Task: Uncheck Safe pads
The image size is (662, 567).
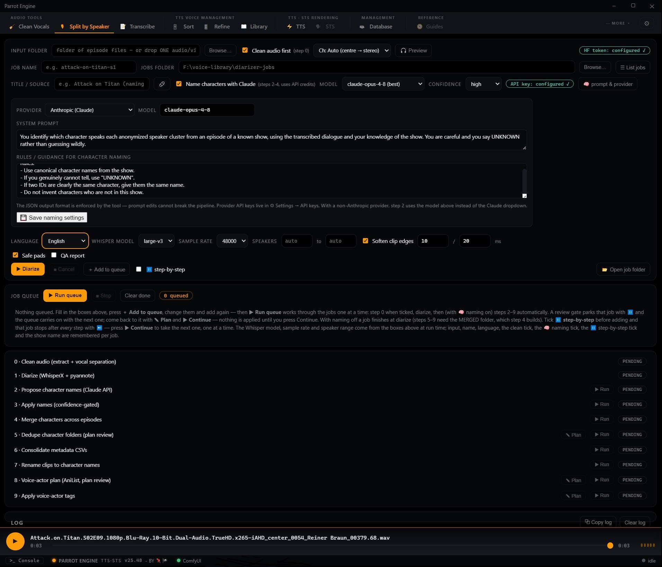Action: pos(15,255)
